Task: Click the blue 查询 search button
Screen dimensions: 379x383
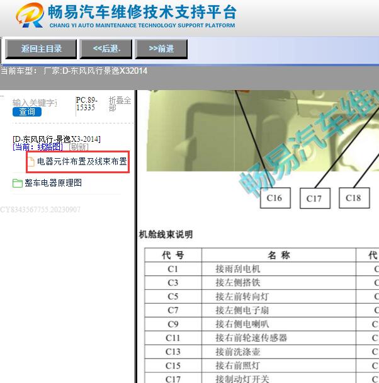Action: (x=27, y=111)
